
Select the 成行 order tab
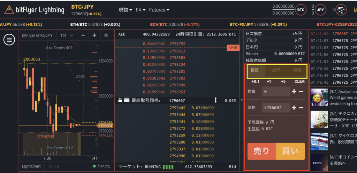[x=276, y=70]
